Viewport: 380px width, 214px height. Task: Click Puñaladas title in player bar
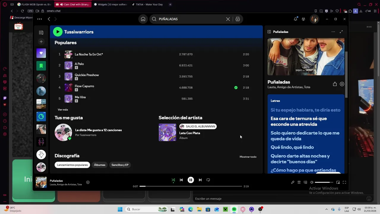click(56, 181)
